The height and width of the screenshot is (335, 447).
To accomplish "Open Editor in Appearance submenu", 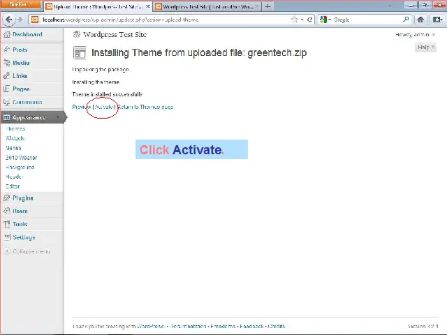I will [x=13, y=186].
